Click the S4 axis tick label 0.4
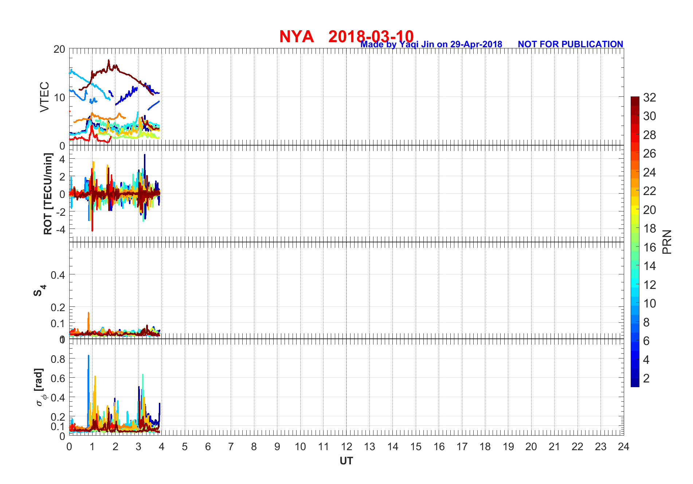 [x=58, y=275]
